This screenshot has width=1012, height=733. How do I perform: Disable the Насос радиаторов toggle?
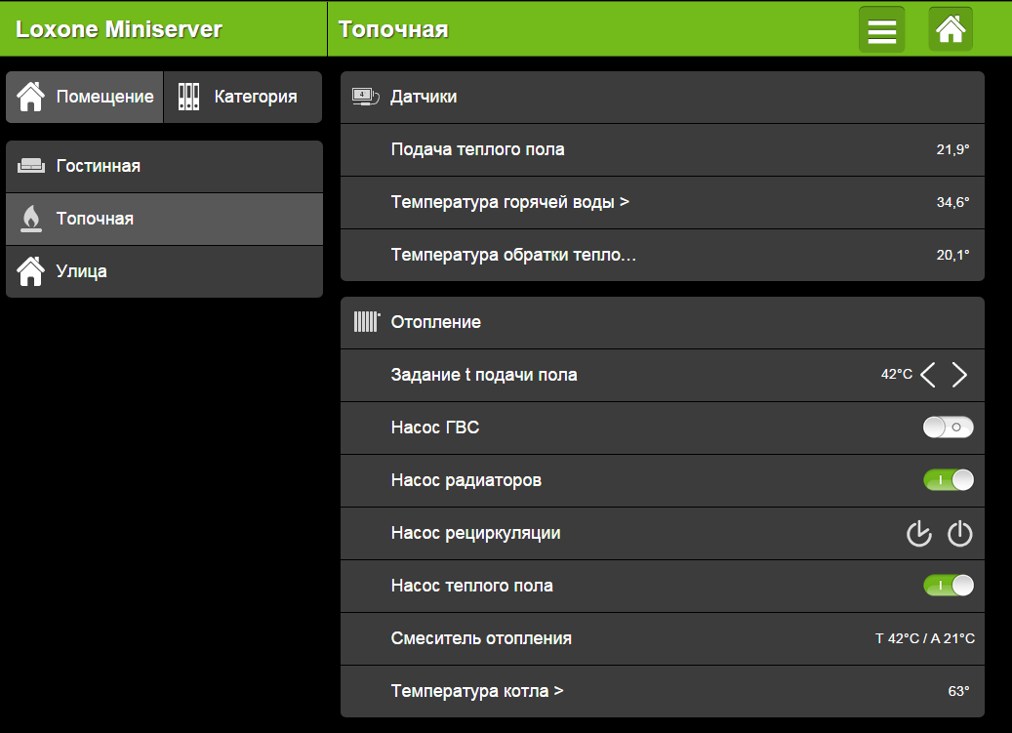[x=949, y=480]
